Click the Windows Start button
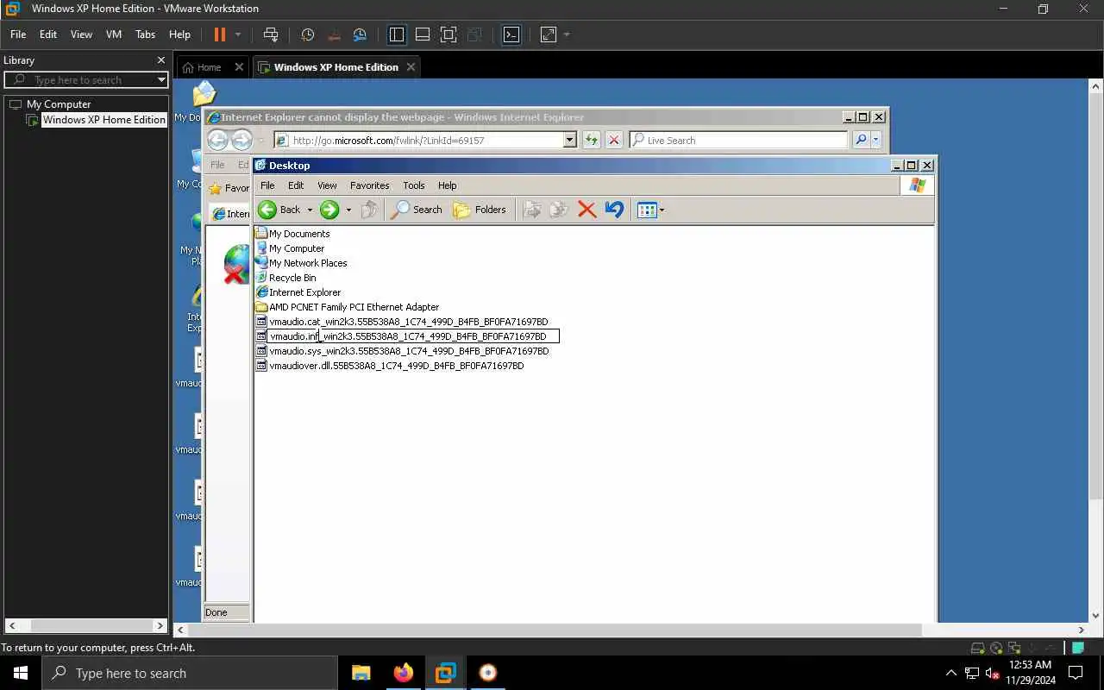 (21, 673)
